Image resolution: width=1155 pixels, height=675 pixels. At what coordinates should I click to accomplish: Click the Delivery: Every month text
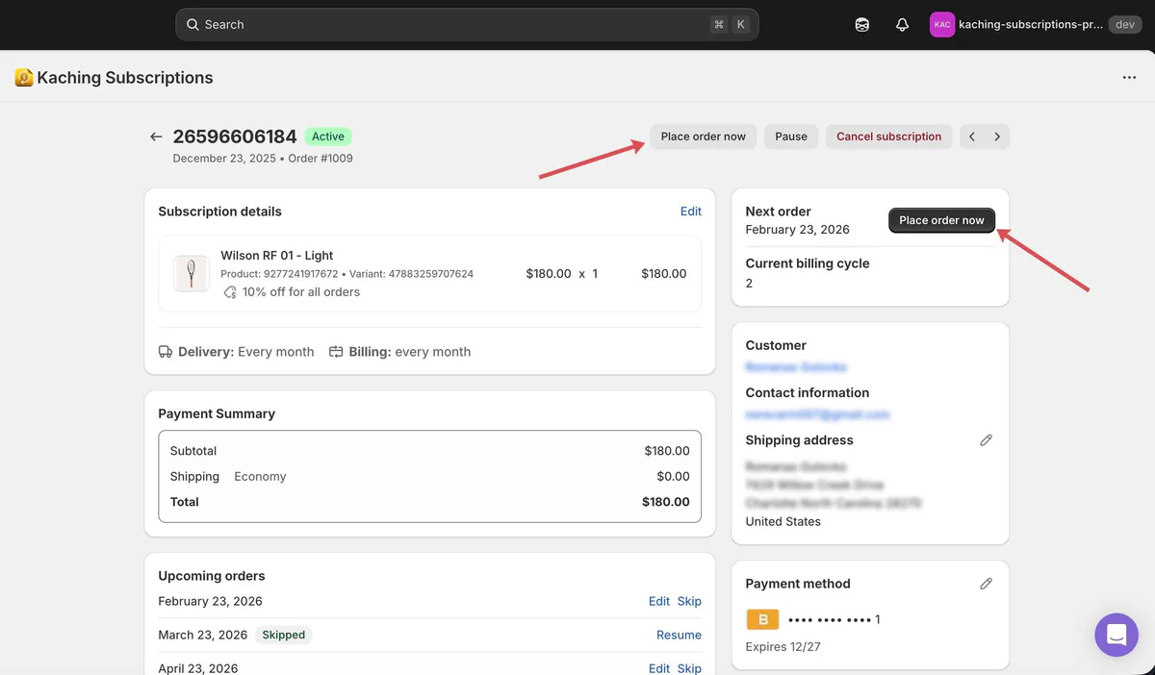[x=246, y=352]
